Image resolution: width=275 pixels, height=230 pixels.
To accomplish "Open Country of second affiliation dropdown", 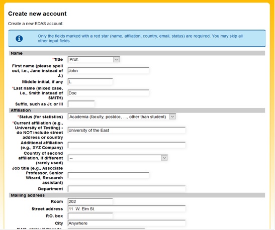I will click(118, 158).
